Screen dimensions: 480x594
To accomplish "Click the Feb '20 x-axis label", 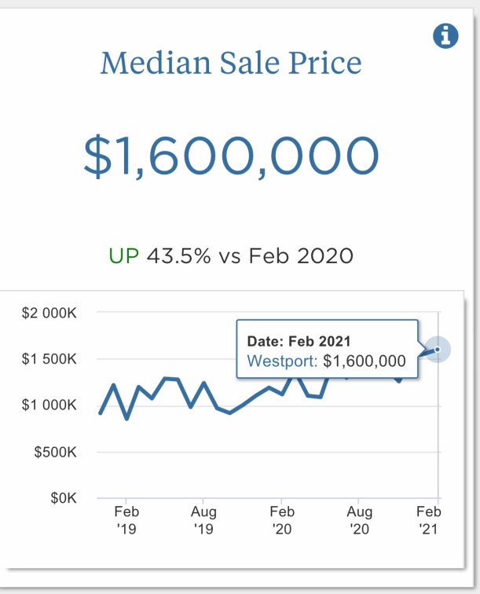I will (281, 521).
